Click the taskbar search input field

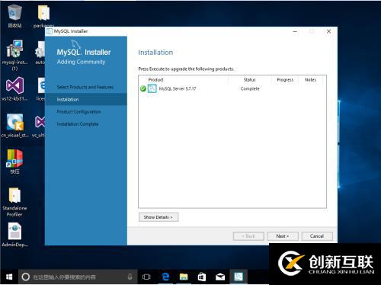coord(78,277)
